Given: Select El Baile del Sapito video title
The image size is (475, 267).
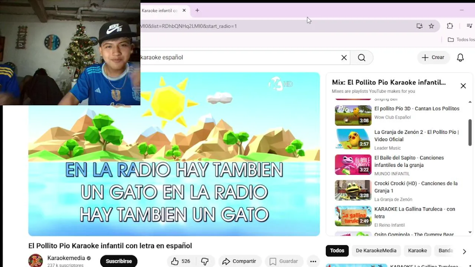Looking at the screenshot, I should coord(409,161).
